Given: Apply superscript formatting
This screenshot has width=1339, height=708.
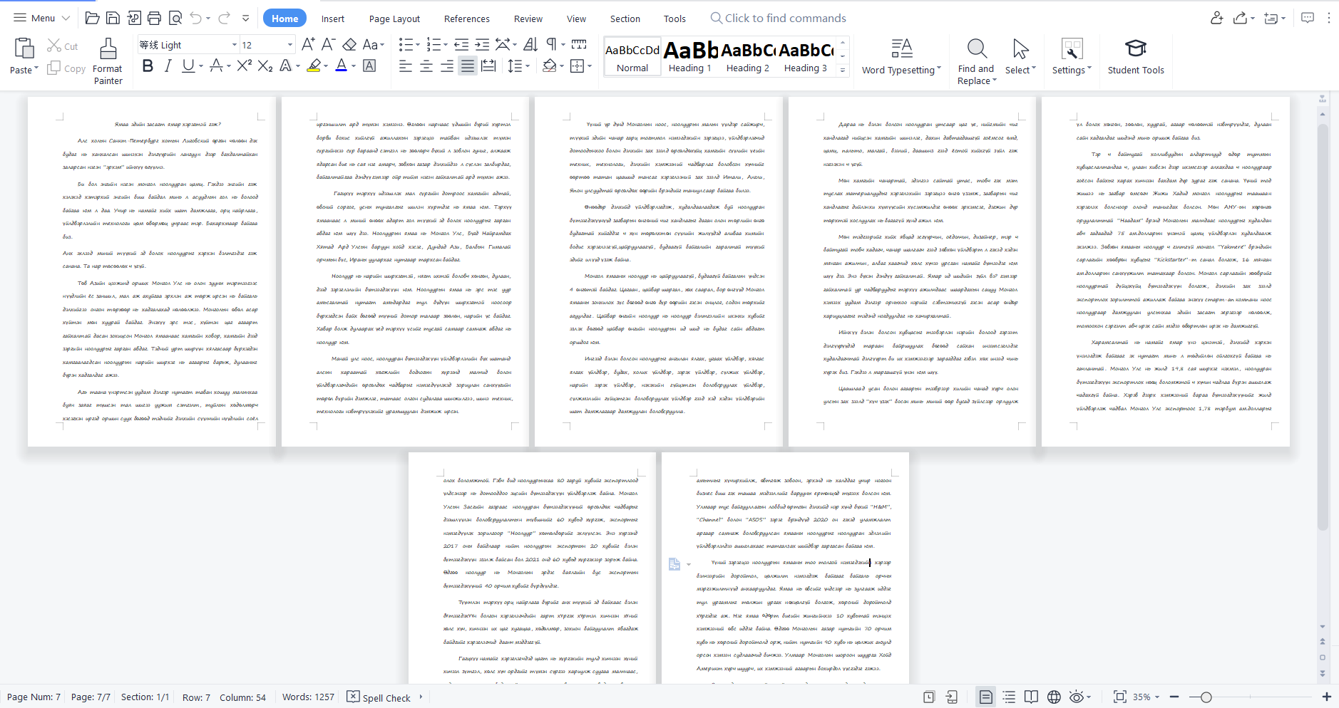Looking at the screenshot, I should [x=244, y=66].
